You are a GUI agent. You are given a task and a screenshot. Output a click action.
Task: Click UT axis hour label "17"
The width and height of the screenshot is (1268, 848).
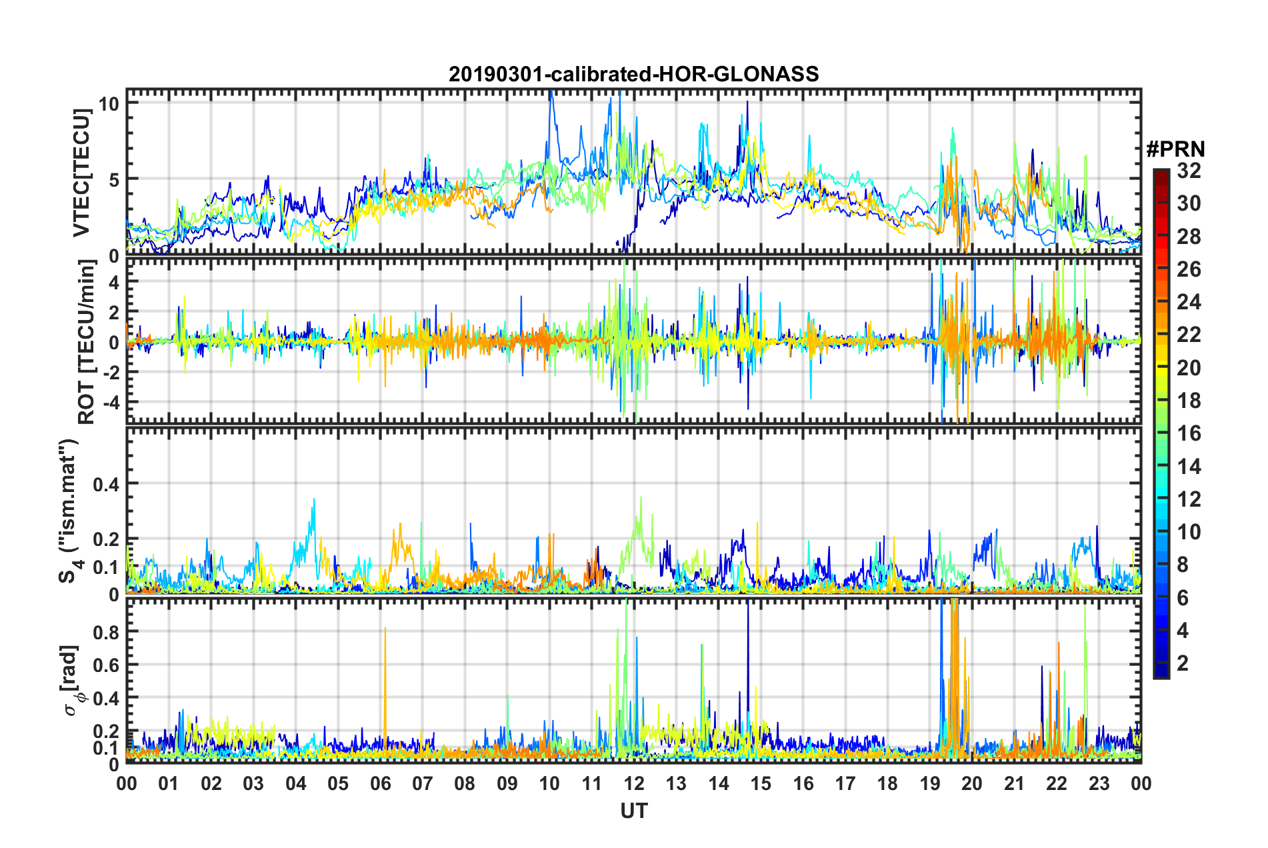click(845, 783)
